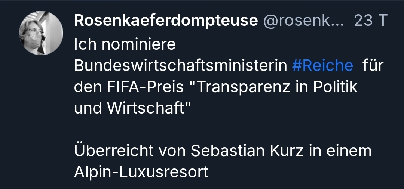The width and height of the screenshot is (404, 189).
Task: Click the text "Ich nominiere"
Action: 125,44
